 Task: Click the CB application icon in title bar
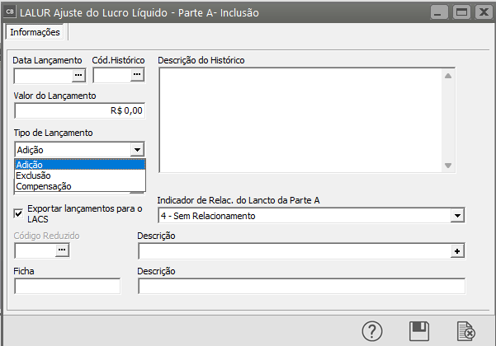[x=11, y=12]
